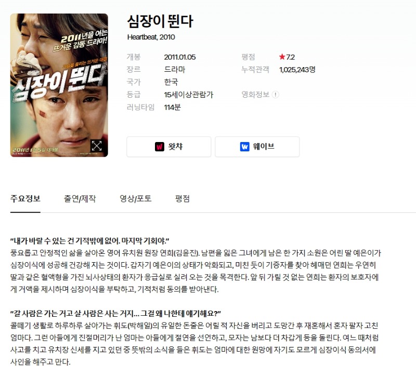
Task: Click the red star rating icon
Action: coord(282,57)
